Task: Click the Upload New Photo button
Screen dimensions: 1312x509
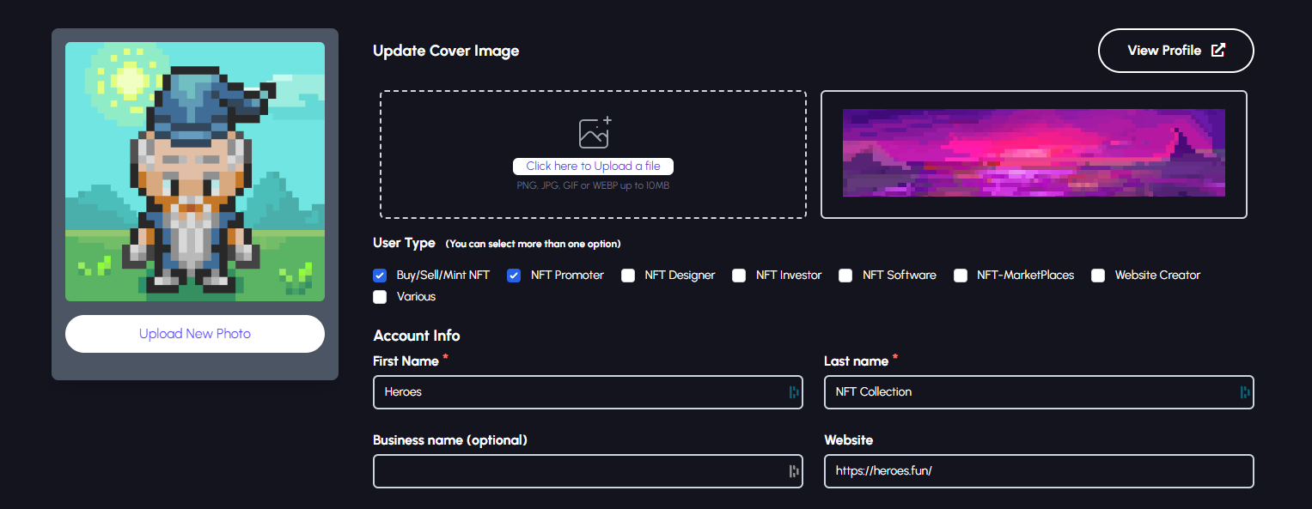Action: (195, 334)
